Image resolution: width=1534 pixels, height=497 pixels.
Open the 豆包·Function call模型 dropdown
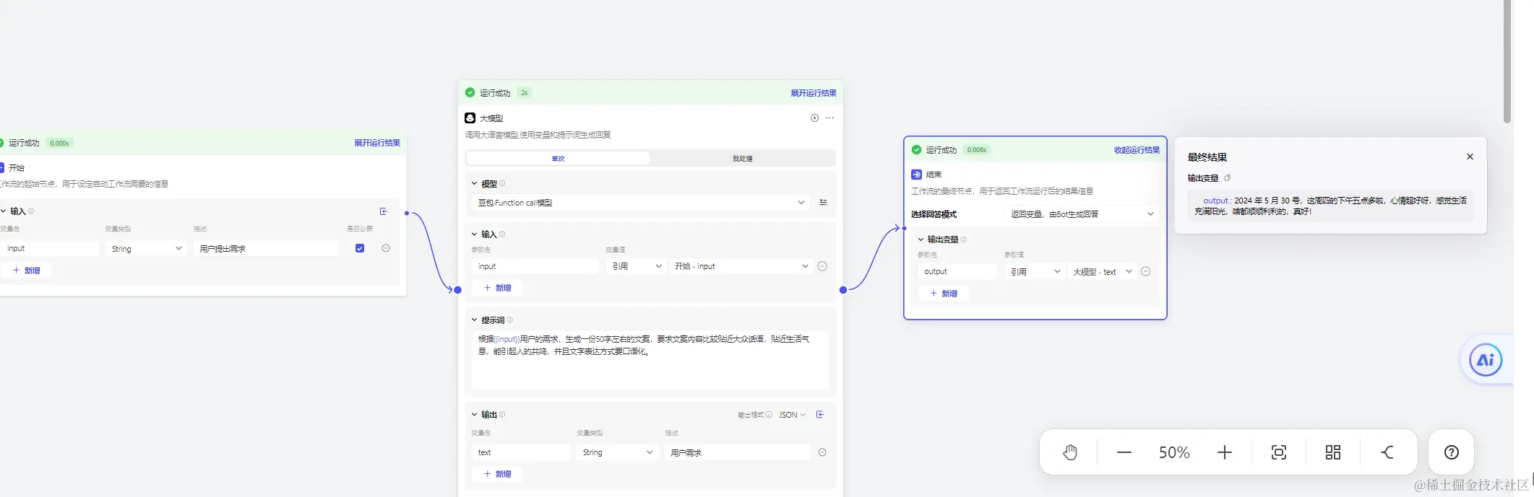[642, 203]
